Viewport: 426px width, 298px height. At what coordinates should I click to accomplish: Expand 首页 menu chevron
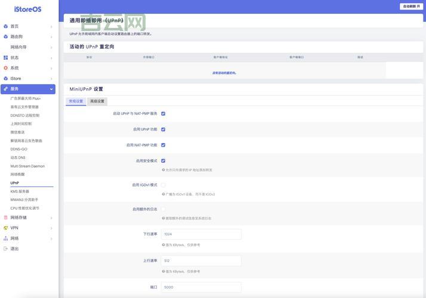pyautogui.click(x=51, y=27)
